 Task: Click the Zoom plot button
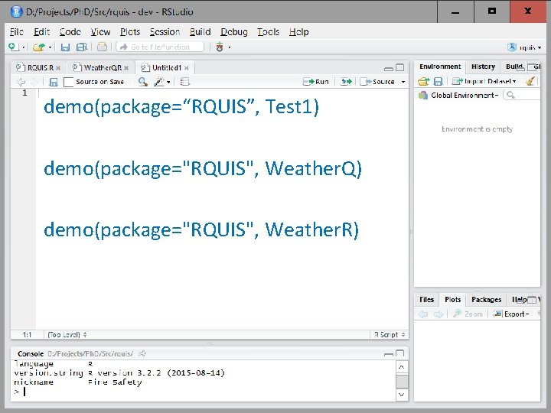[x=468, y=314]
